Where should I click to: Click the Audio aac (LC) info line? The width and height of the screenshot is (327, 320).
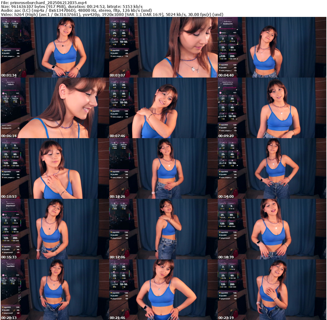(x=76, y=11)
